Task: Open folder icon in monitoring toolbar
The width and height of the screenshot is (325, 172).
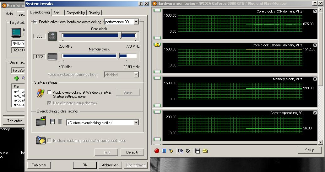Action: [x=205, y=151]
